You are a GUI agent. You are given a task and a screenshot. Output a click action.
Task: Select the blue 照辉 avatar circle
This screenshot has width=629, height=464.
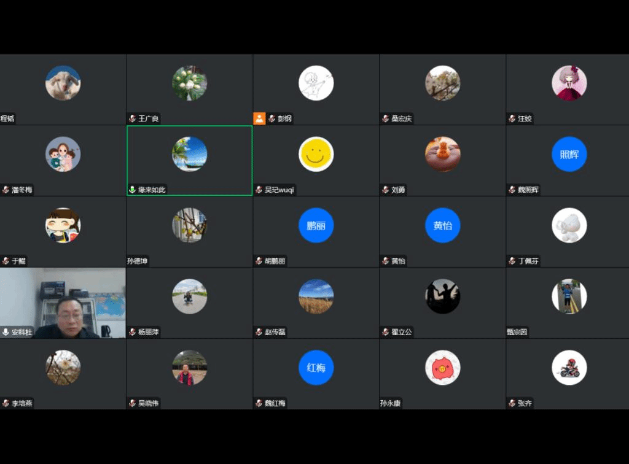coord(569,154)
